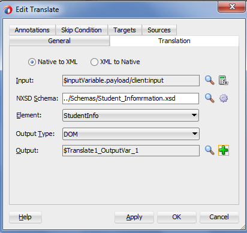Click the Apply button
Screen dimensions: 247x233
(134, 217)
